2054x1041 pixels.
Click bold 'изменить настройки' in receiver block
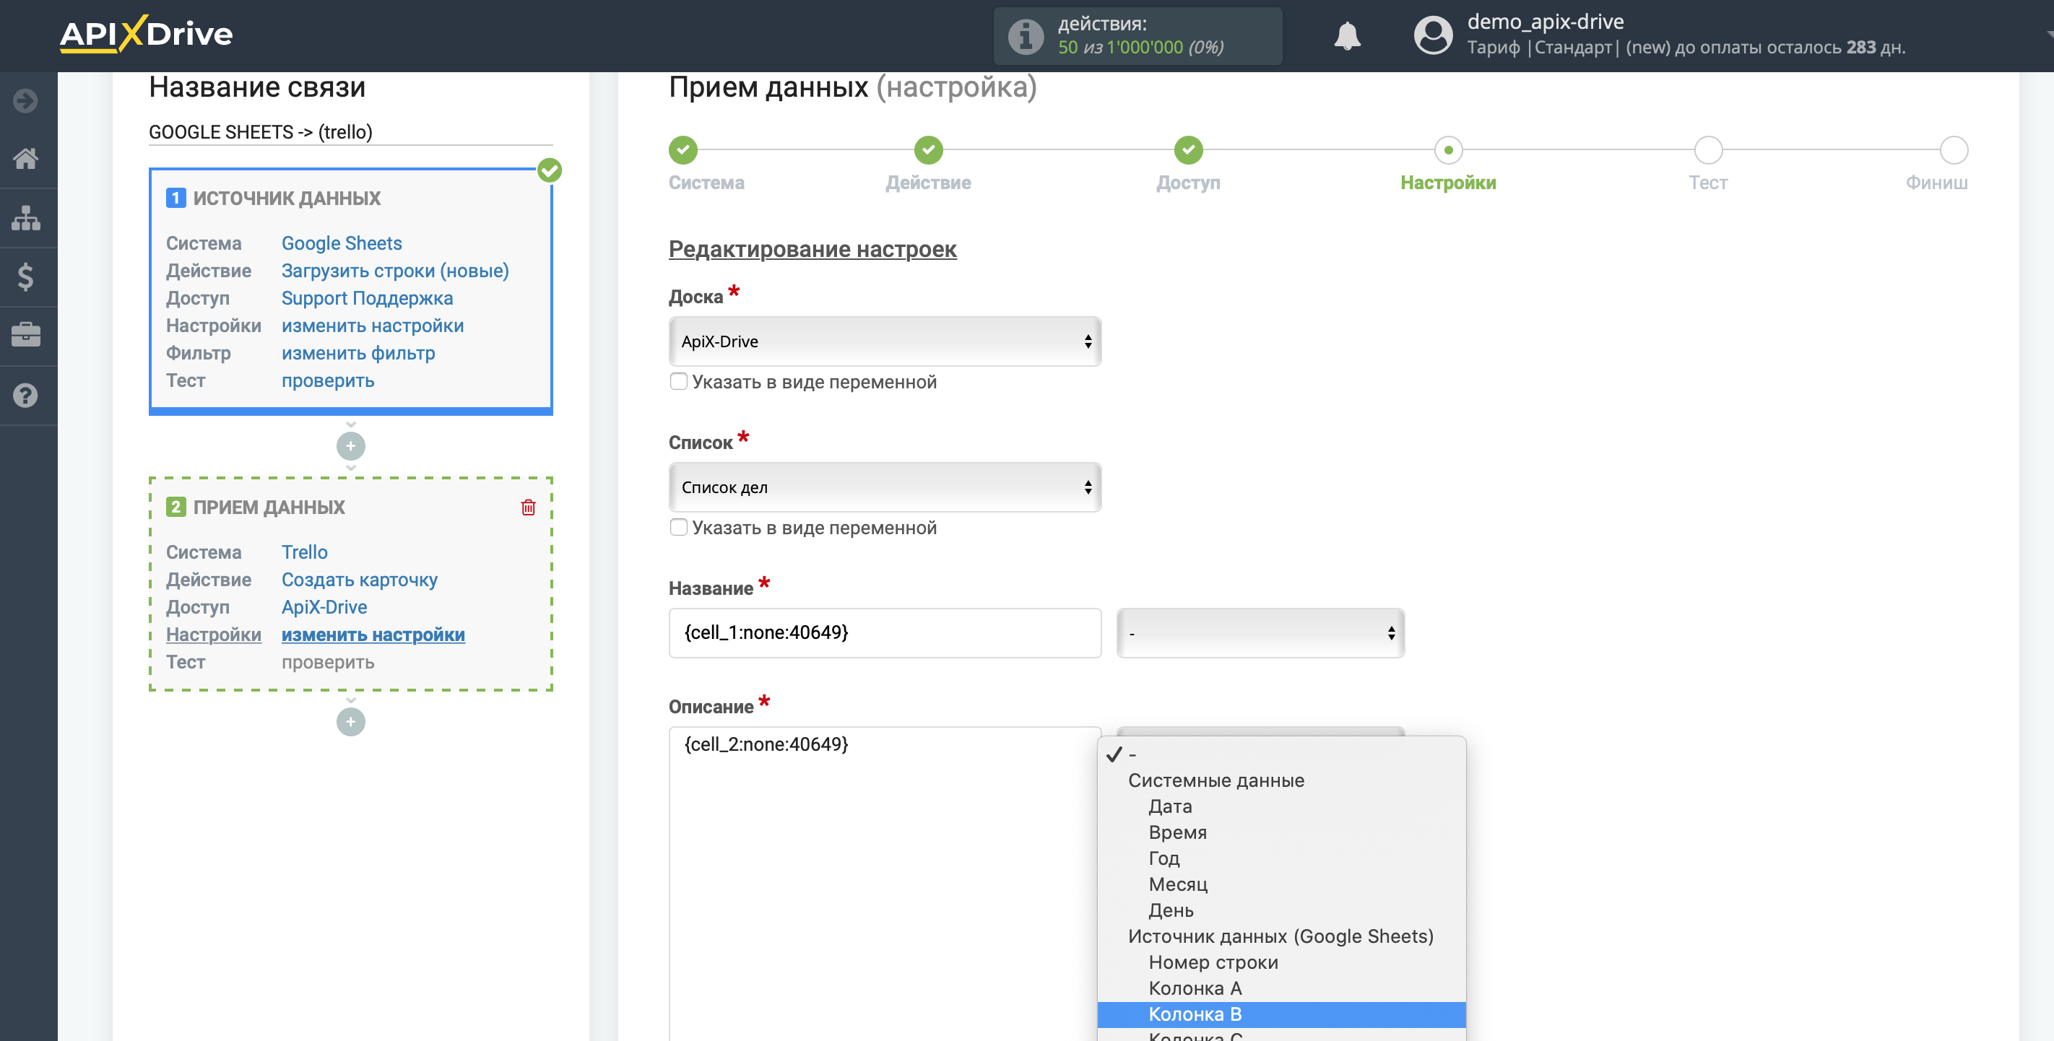pyautogui.click(x=373, y=635)
